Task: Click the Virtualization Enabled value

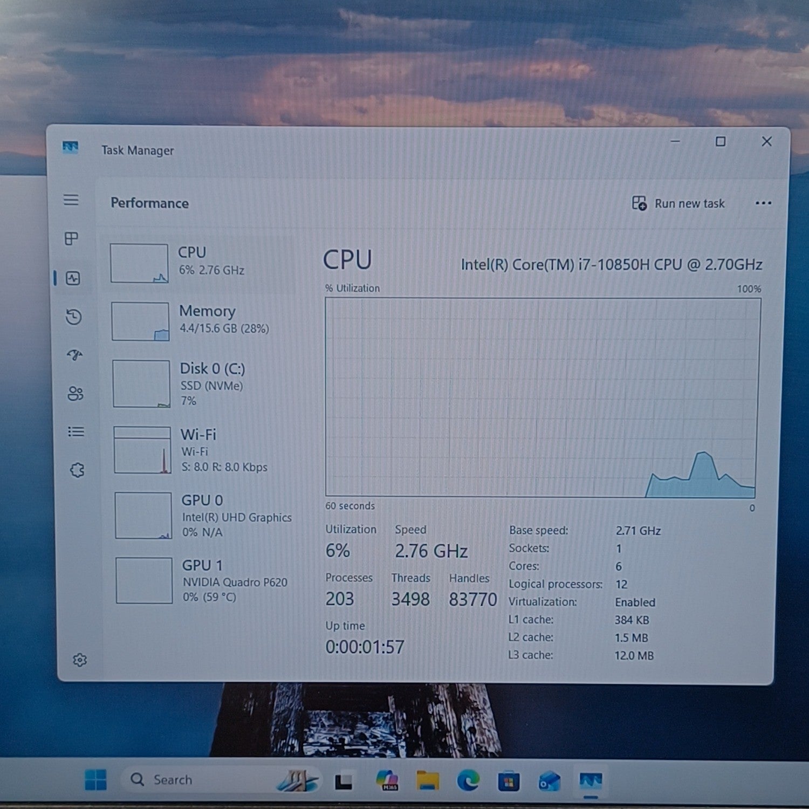Action: coord(635,602)
